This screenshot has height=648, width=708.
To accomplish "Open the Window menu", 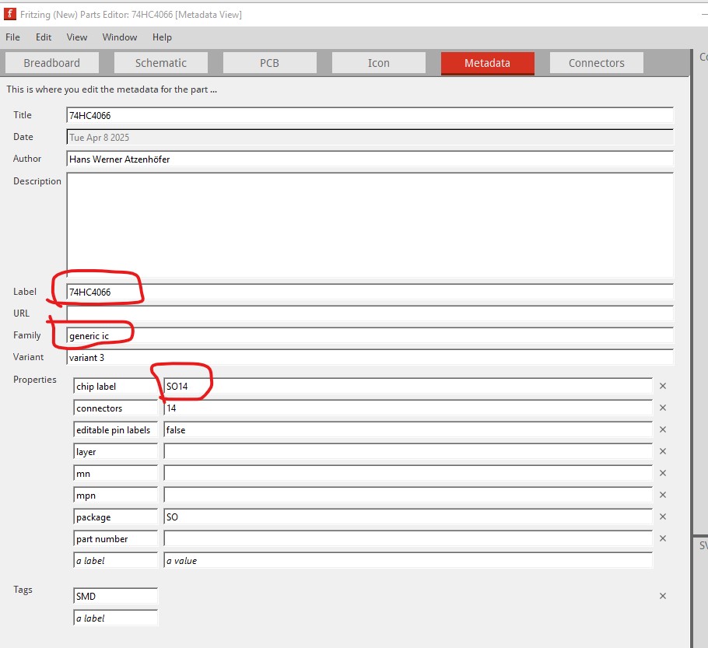I will click(120, 37).
